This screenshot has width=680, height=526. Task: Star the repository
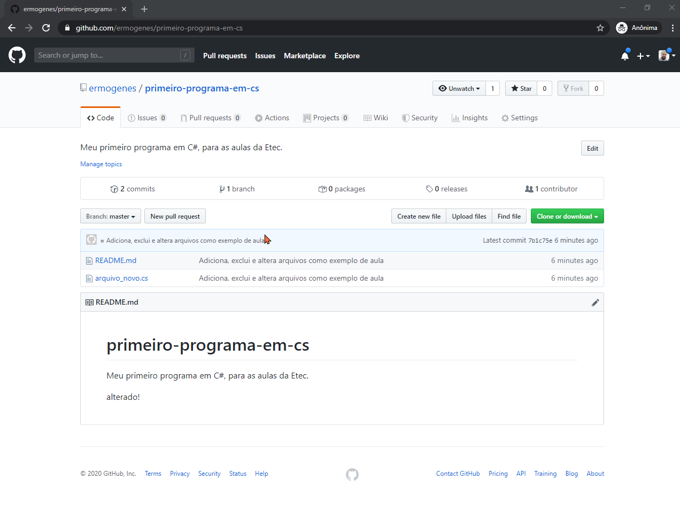(x=521, y=88)
